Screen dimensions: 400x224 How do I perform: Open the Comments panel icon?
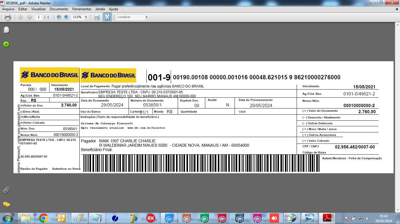pos(6,204)
